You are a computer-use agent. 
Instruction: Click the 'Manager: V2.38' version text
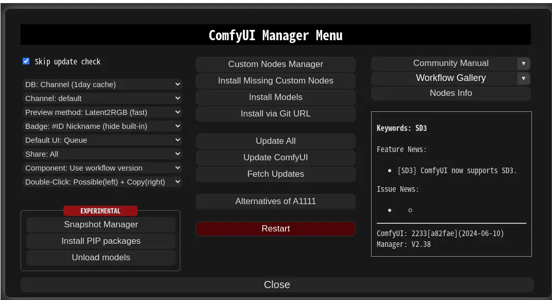click(x=404, y=244)
